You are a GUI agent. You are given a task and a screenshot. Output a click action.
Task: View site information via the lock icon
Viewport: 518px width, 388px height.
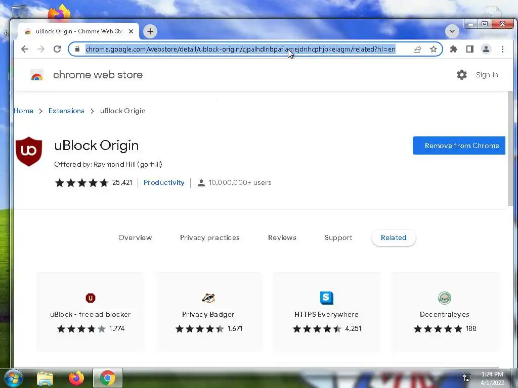coord(77,49)
